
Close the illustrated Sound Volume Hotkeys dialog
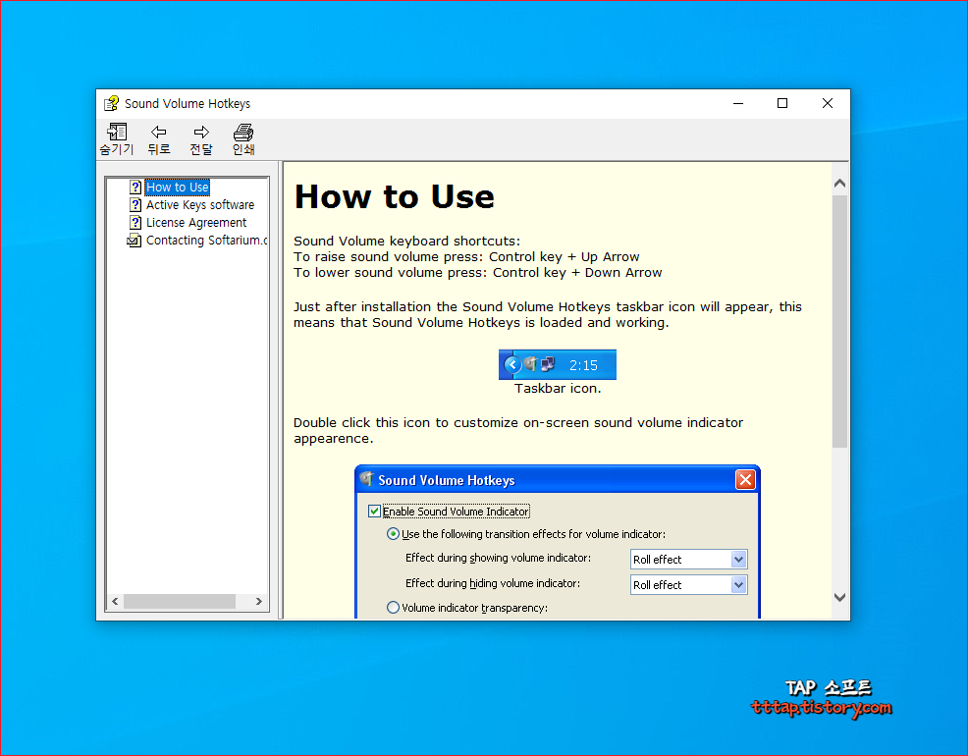[745, 479]
